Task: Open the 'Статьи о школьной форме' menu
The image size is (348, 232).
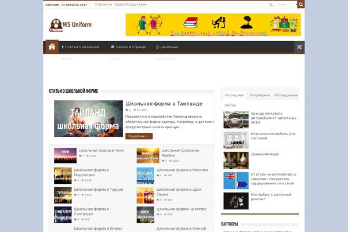Action: (80, 47)
